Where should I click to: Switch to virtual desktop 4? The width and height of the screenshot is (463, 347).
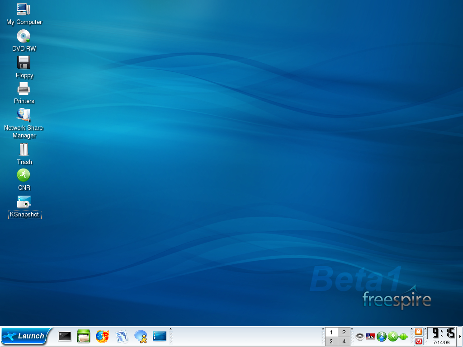coord(344,342)
